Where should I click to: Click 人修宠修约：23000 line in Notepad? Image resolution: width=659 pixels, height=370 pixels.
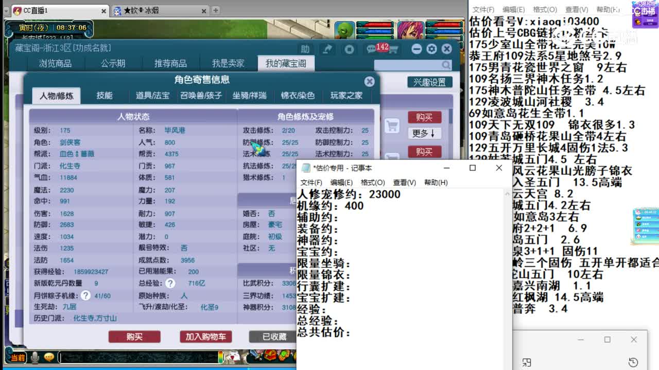(349, 194)
